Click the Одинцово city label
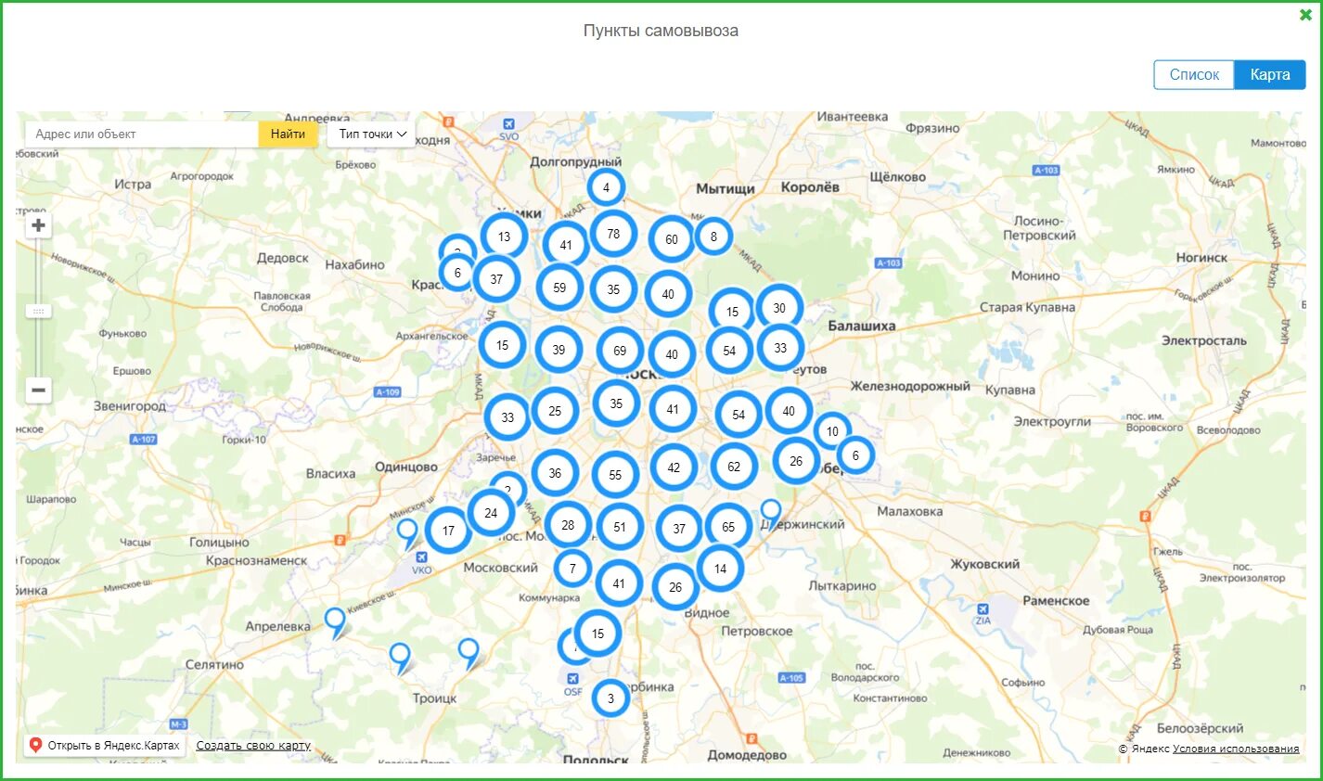 pos(405,467)
